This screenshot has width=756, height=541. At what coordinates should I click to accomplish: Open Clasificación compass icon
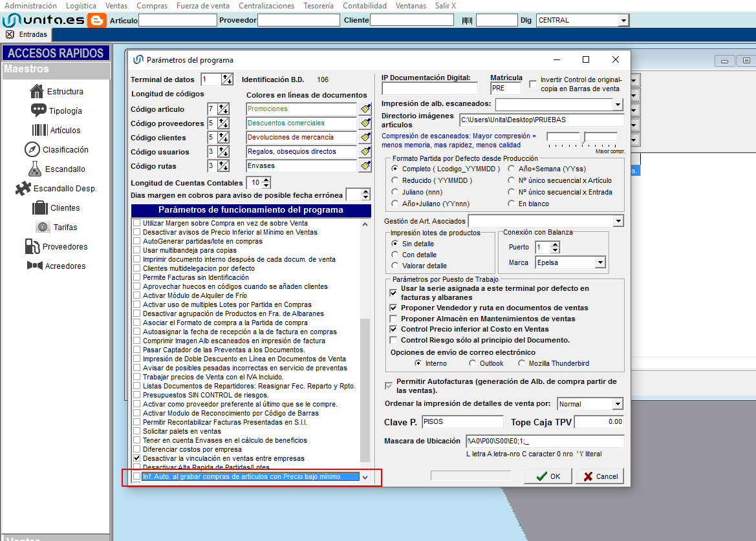(x=32, y=149)
